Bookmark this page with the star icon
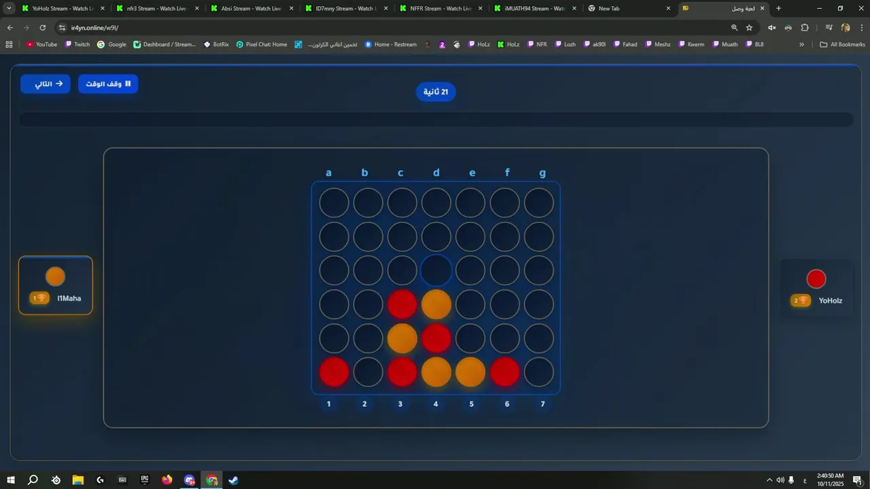This screenshot has height=489, width=870. [x=749, y=28]
